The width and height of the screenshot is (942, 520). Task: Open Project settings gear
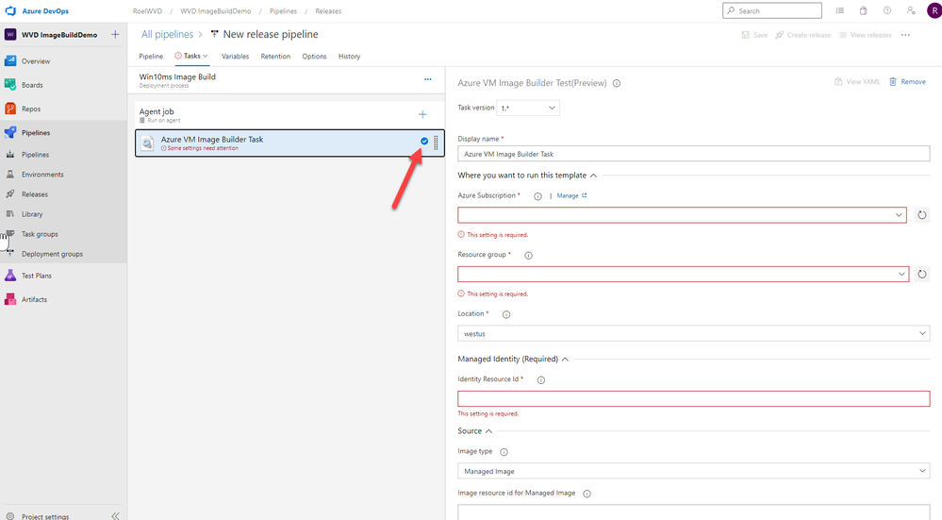(10, 516)
